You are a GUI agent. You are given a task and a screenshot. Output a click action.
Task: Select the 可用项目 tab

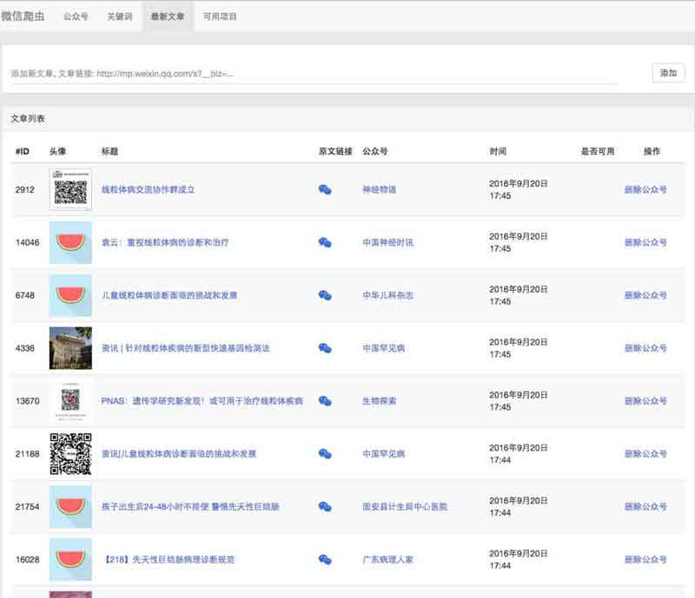pos(220,16)
